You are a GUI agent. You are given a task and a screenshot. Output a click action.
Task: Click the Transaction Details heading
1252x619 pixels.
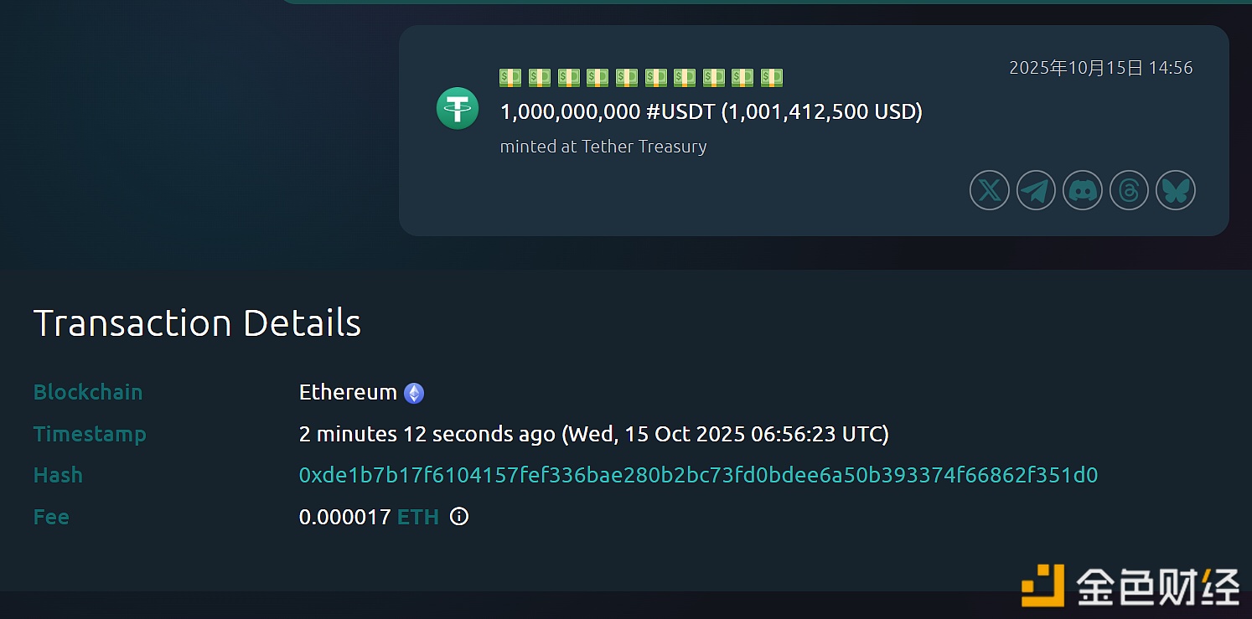tap(197, 323)
